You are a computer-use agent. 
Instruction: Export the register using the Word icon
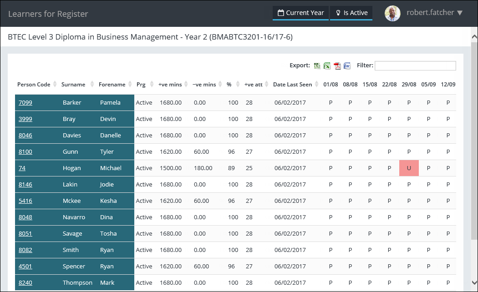click(347, 65)
